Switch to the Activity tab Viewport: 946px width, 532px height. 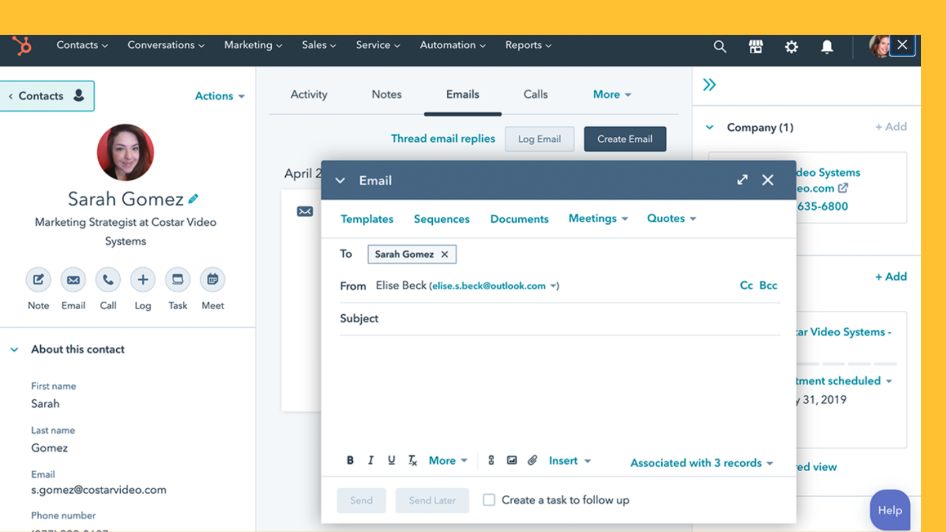(309, 95)
